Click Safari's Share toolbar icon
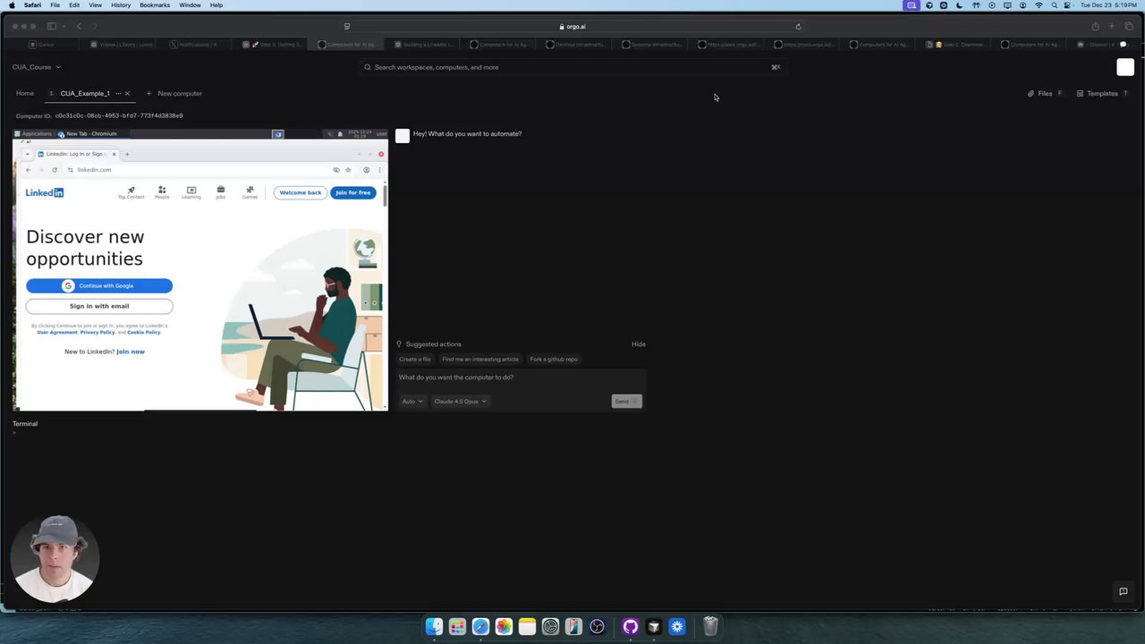 pyautogui.click(x=1095, y=27)
